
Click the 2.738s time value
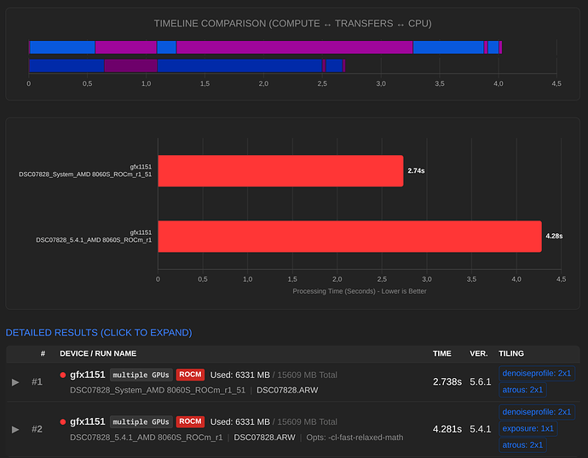447,381
